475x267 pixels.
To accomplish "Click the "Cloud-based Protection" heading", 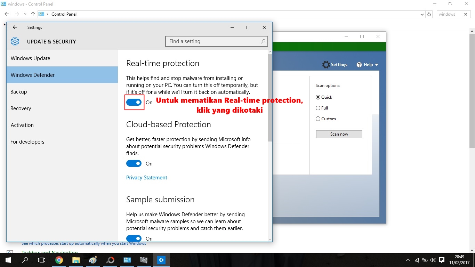I will 169,124.
